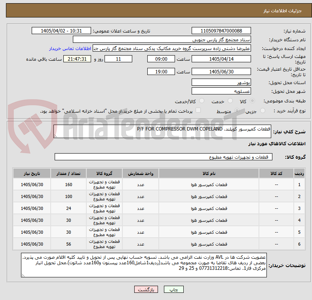312x300 pixels.
Task: Click the تاریخ نیاز column header
Action: tap(32, 173)
